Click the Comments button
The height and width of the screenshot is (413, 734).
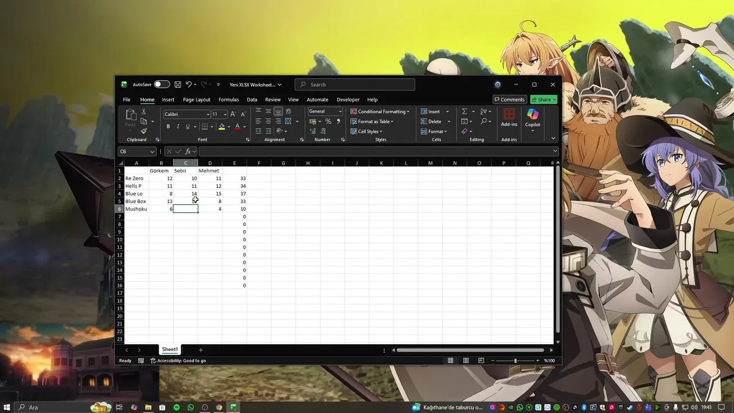click(509, 99)
